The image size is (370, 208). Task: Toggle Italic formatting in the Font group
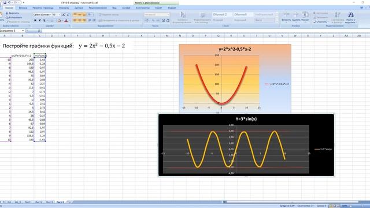point(40,21)
